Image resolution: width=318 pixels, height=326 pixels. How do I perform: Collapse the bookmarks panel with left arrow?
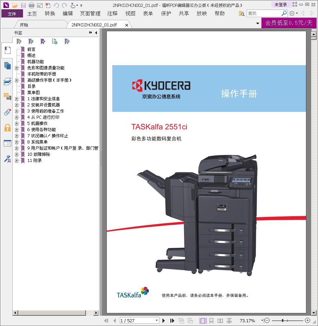(96, 33)
